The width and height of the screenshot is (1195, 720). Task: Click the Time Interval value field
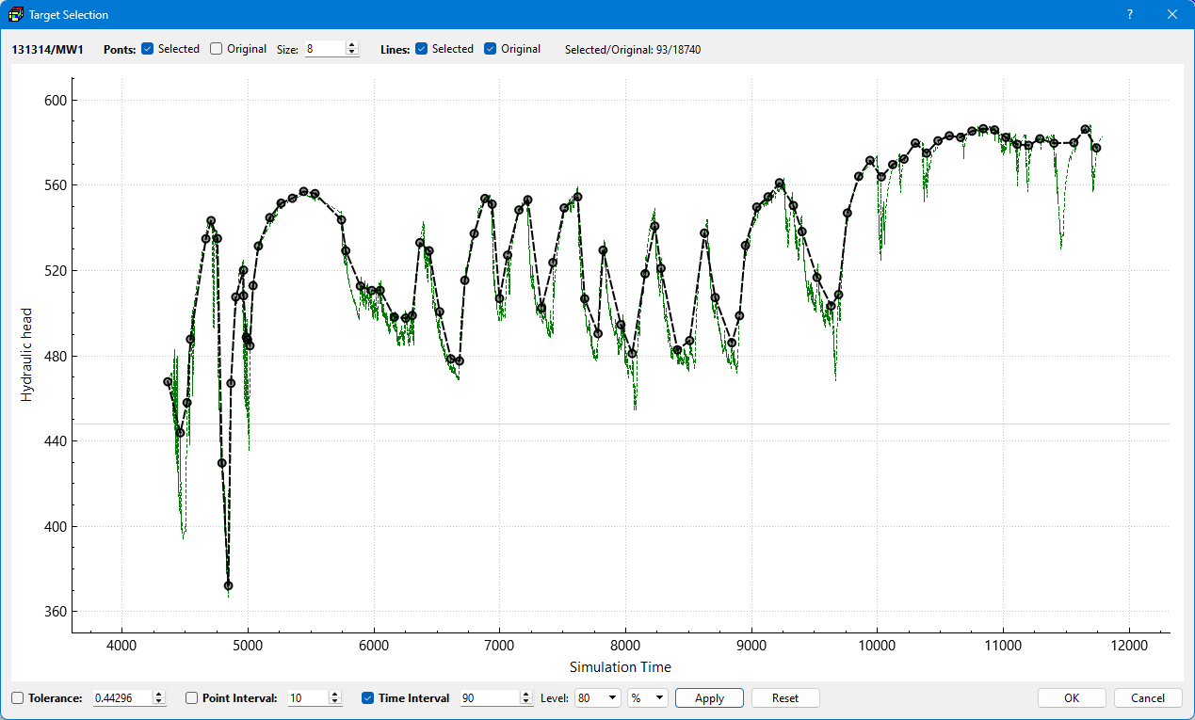click(x=490, y=698)
